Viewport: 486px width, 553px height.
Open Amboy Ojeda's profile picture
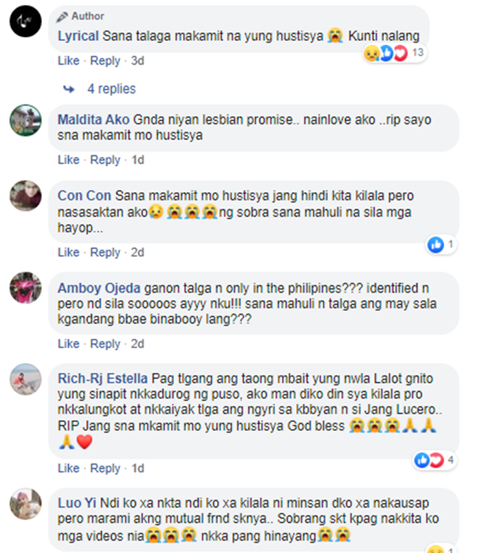point(25,288)
